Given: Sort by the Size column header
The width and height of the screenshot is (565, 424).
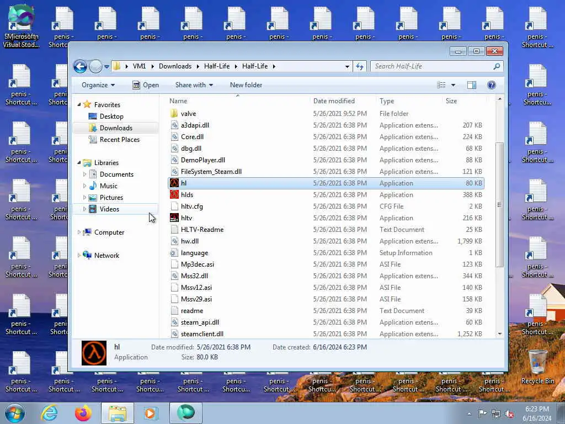Looking at the screenshot, I should (463, 101).
